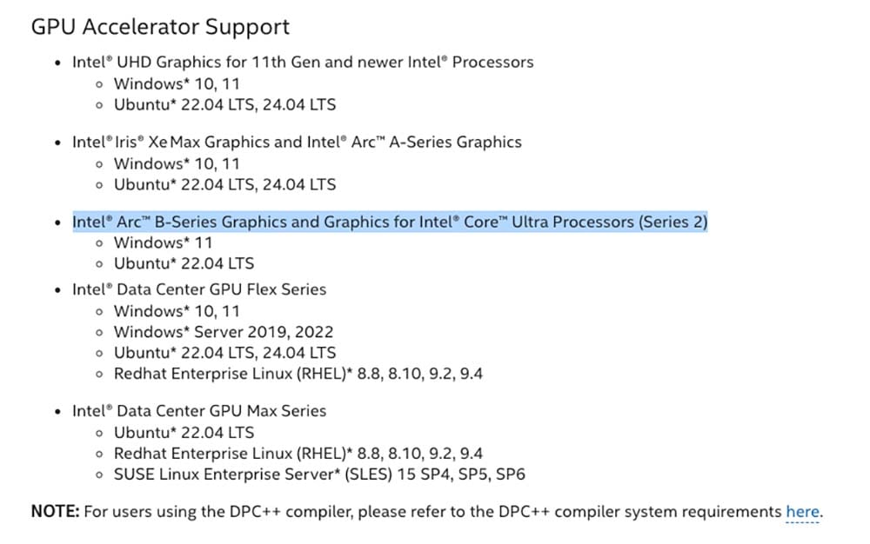Viewport: 870px width, 544px height.
Task: Click the Ubuntu line under Iris Xe Max
Action: click(224, 184)
